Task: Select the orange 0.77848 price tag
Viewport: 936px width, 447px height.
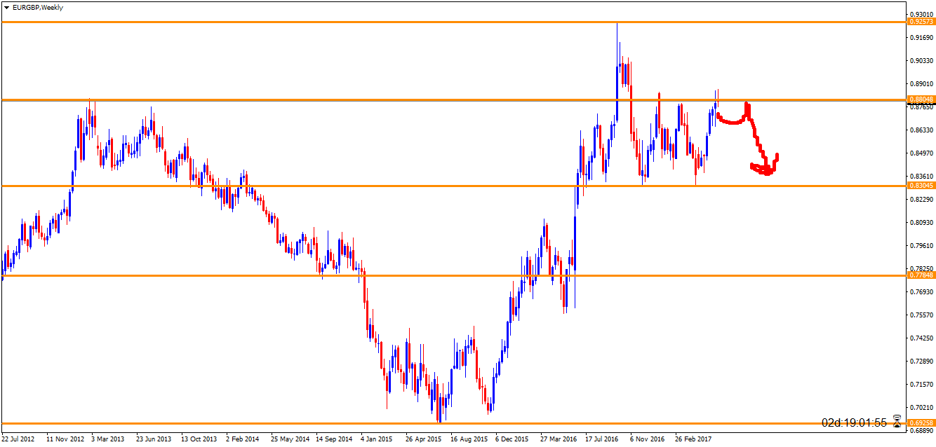Action: 921,275
